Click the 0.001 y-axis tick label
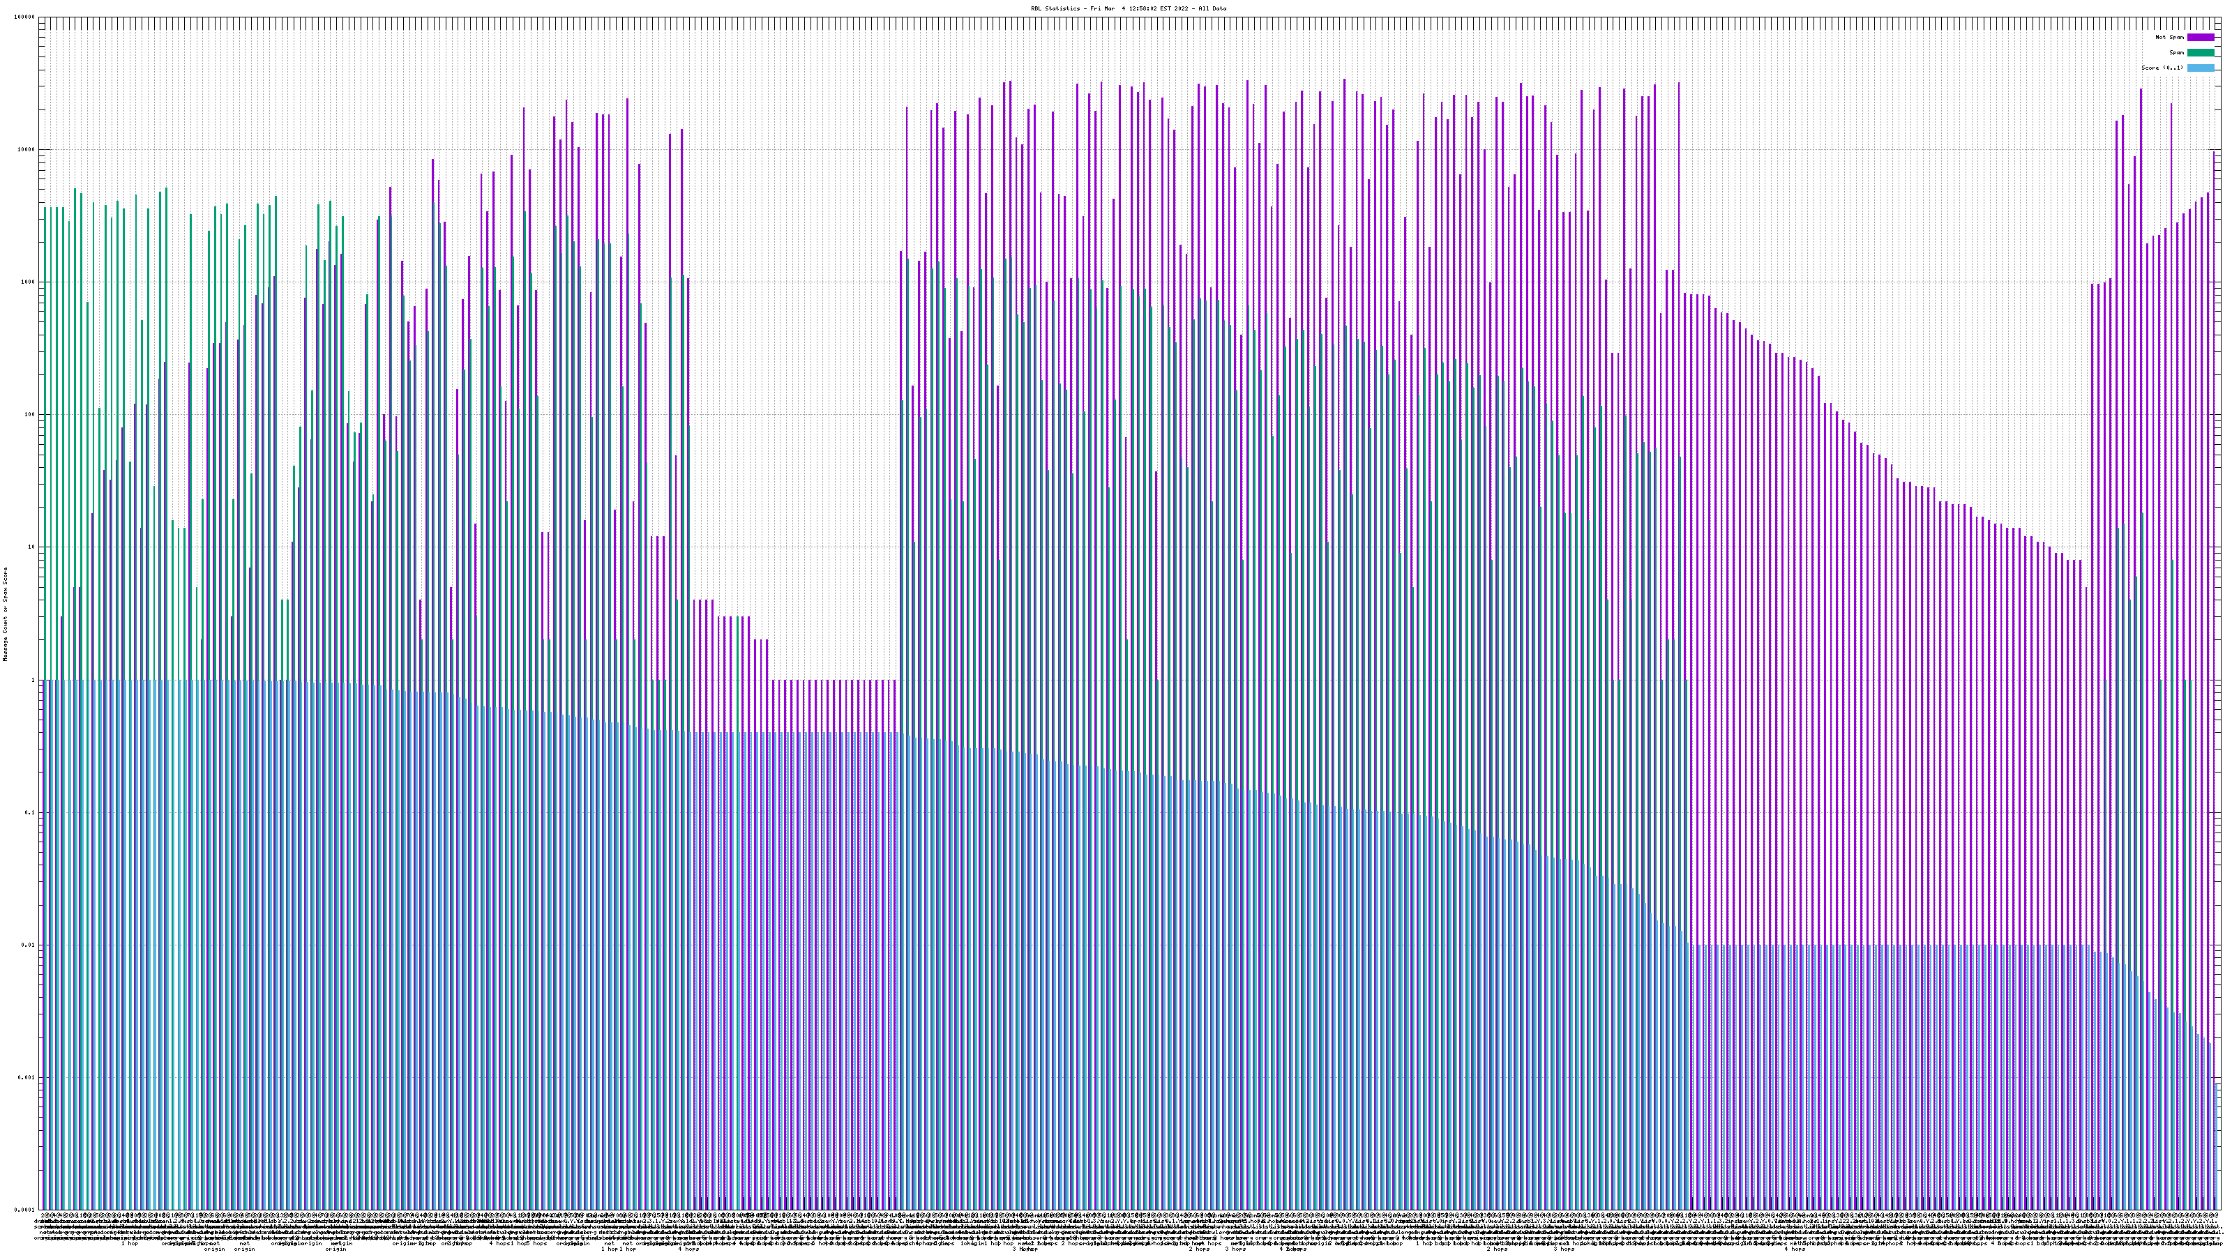Viewport: 2232px width, 1255px height. point(27,1077)
